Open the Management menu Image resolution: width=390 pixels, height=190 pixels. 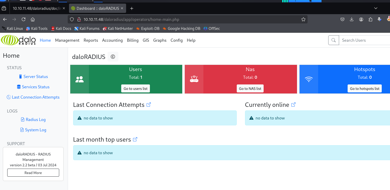coord(67,40)
